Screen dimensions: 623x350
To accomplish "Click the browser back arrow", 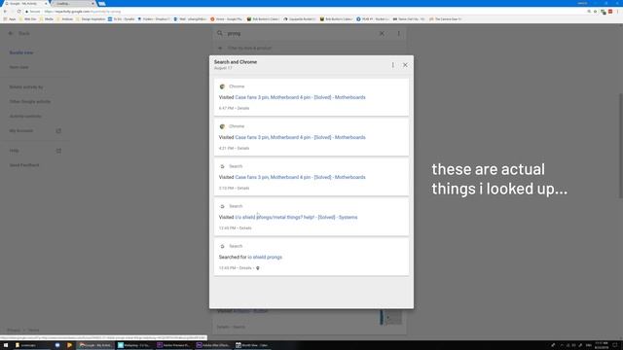I will [x=5, y=12].
